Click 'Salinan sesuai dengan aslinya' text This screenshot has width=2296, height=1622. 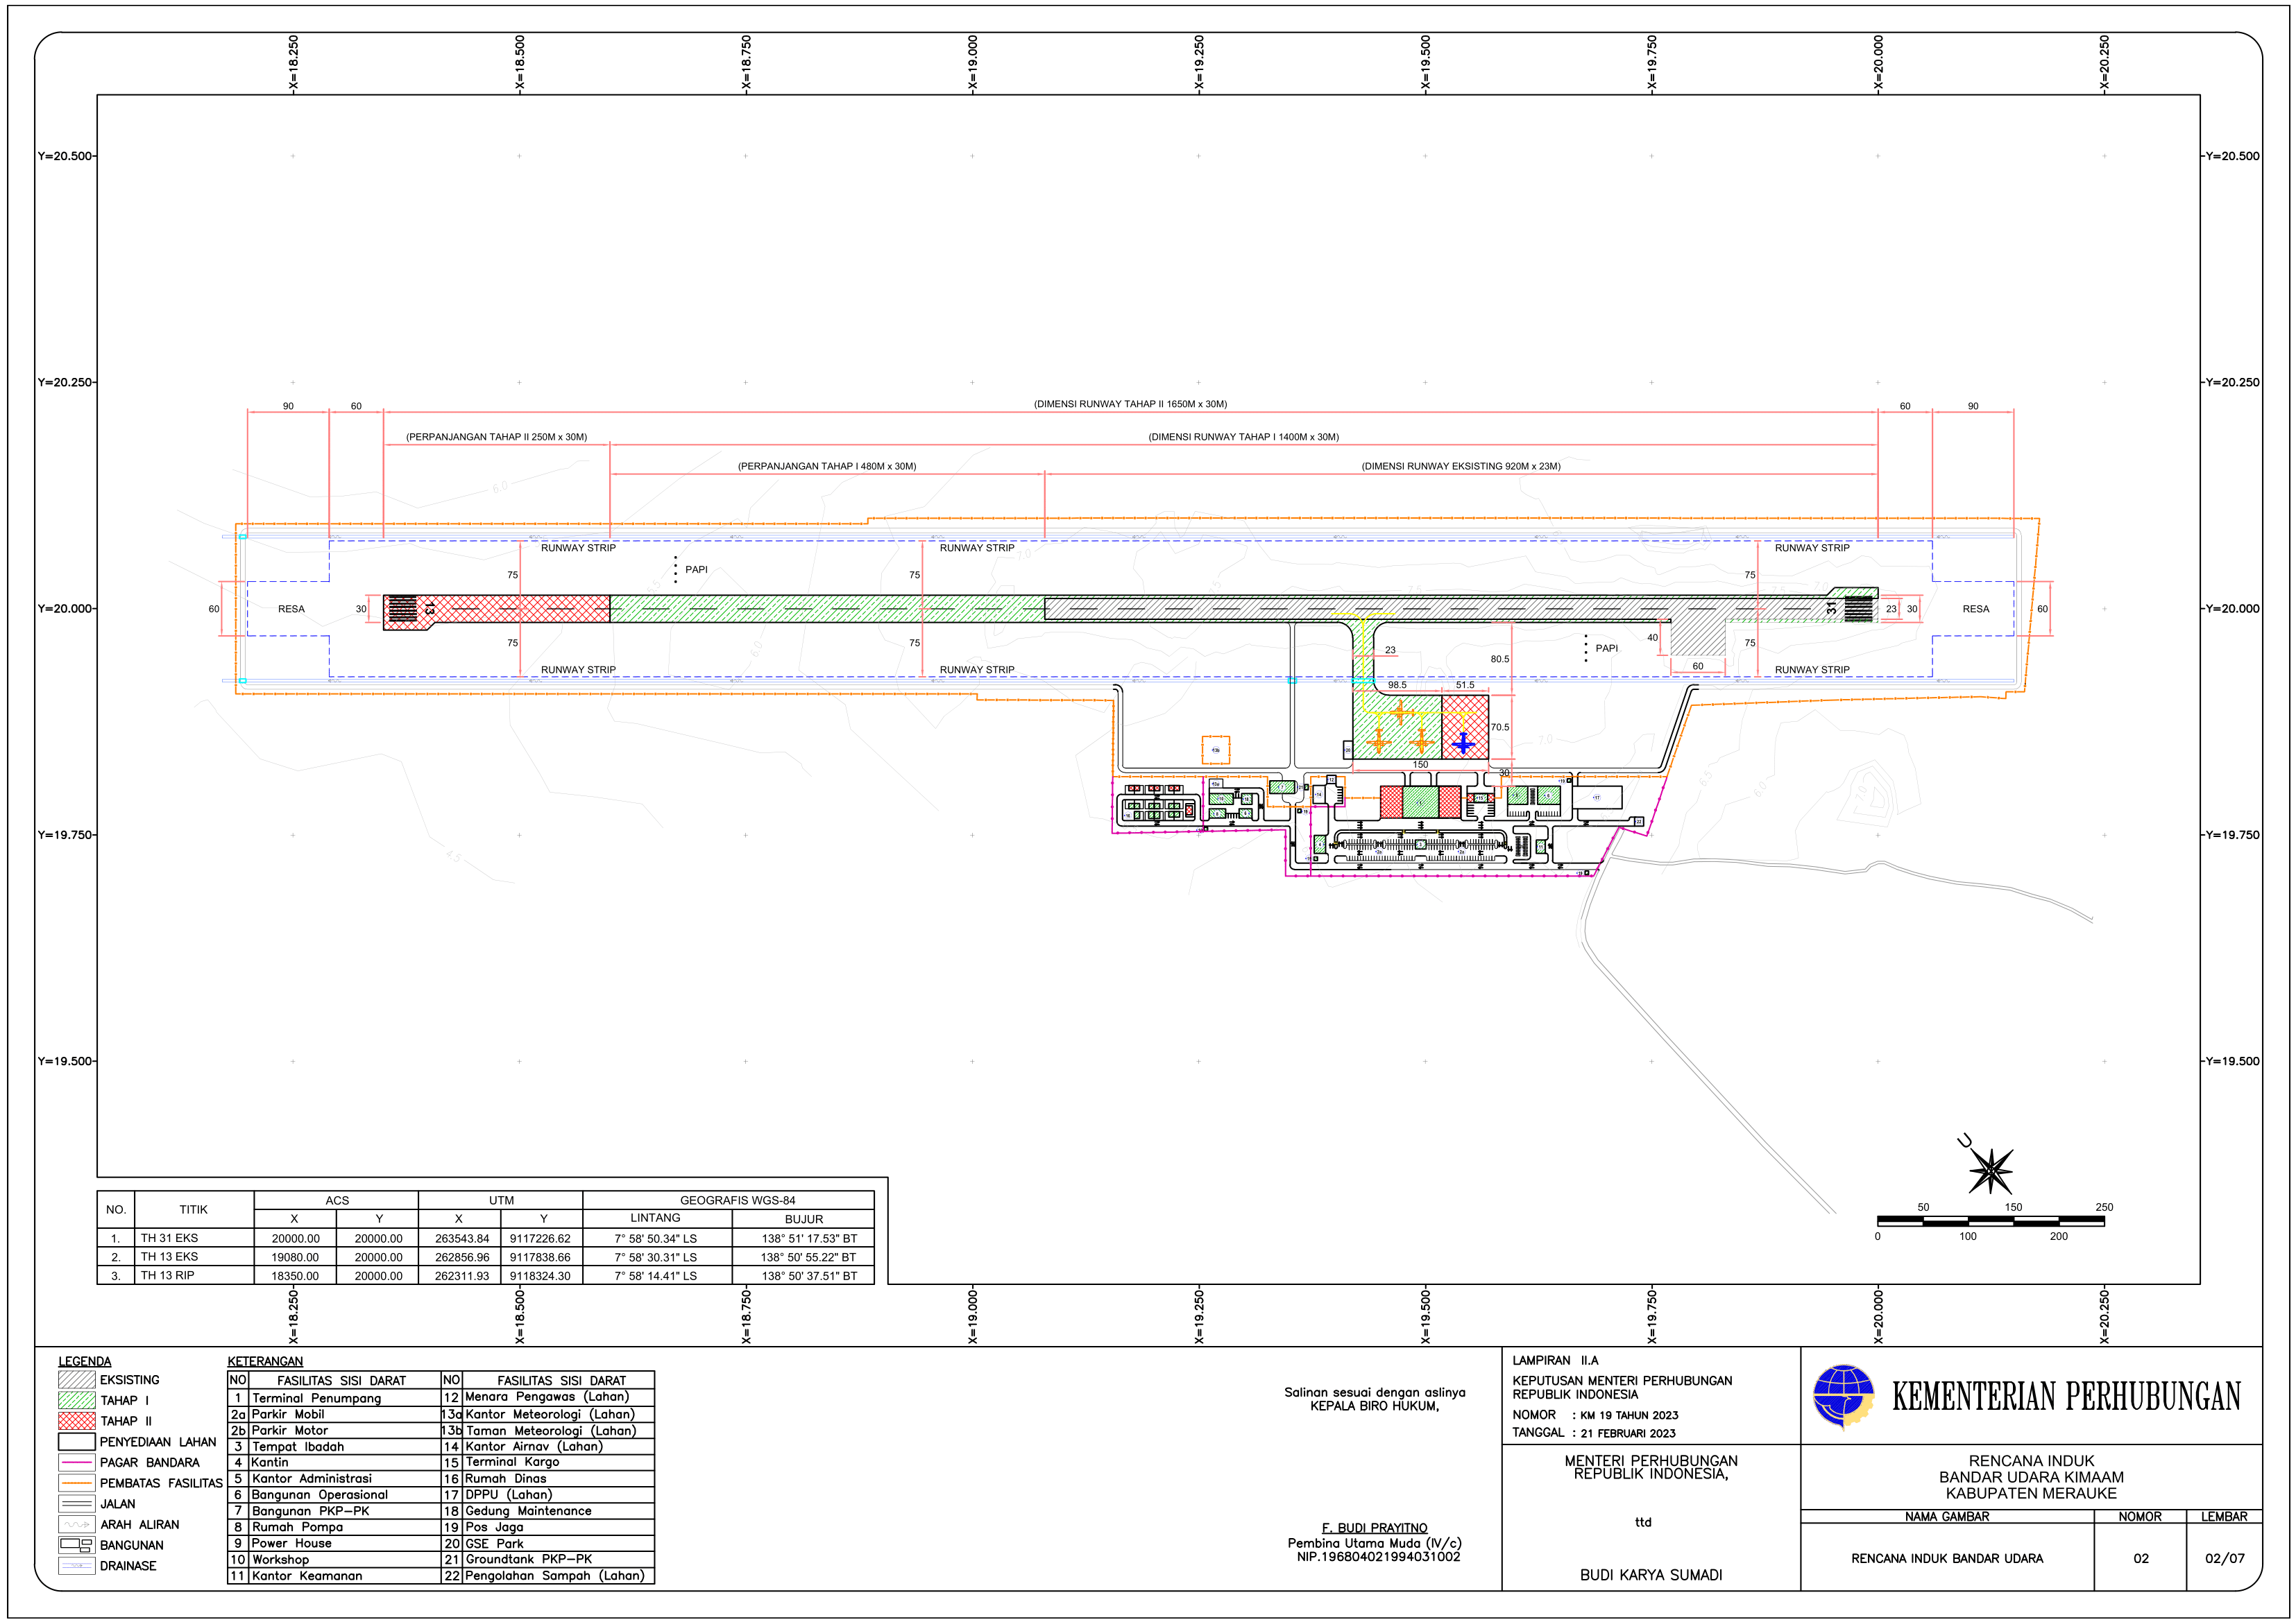(x=1375, y=1392)
